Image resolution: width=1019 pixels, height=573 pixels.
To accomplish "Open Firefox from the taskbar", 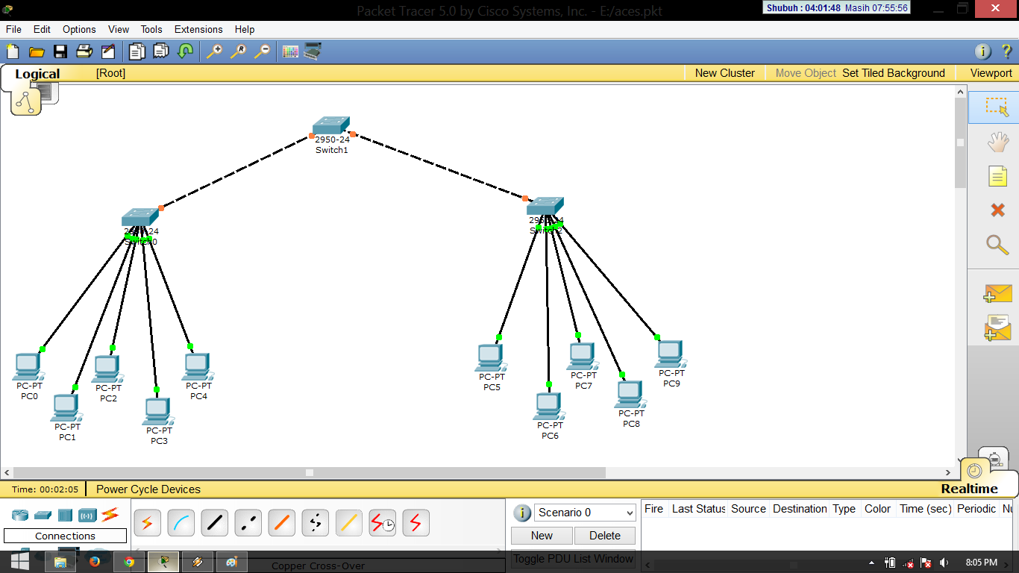I will tap(94, 562).
